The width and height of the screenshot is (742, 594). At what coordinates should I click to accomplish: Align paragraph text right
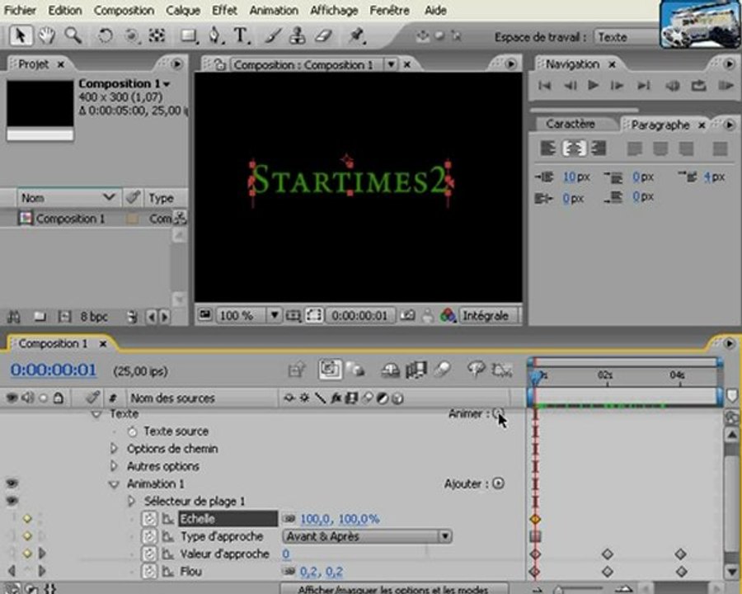pos(599,148)
